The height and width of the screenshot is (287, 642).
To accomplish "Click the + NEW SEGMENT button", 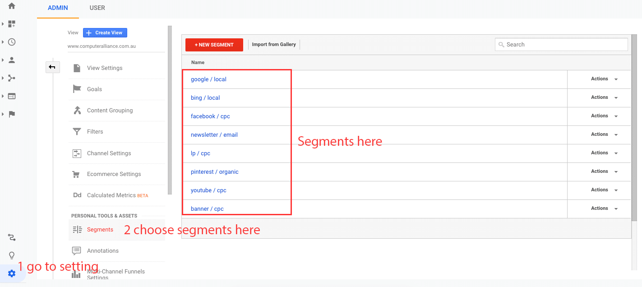I will coord(214,45).
